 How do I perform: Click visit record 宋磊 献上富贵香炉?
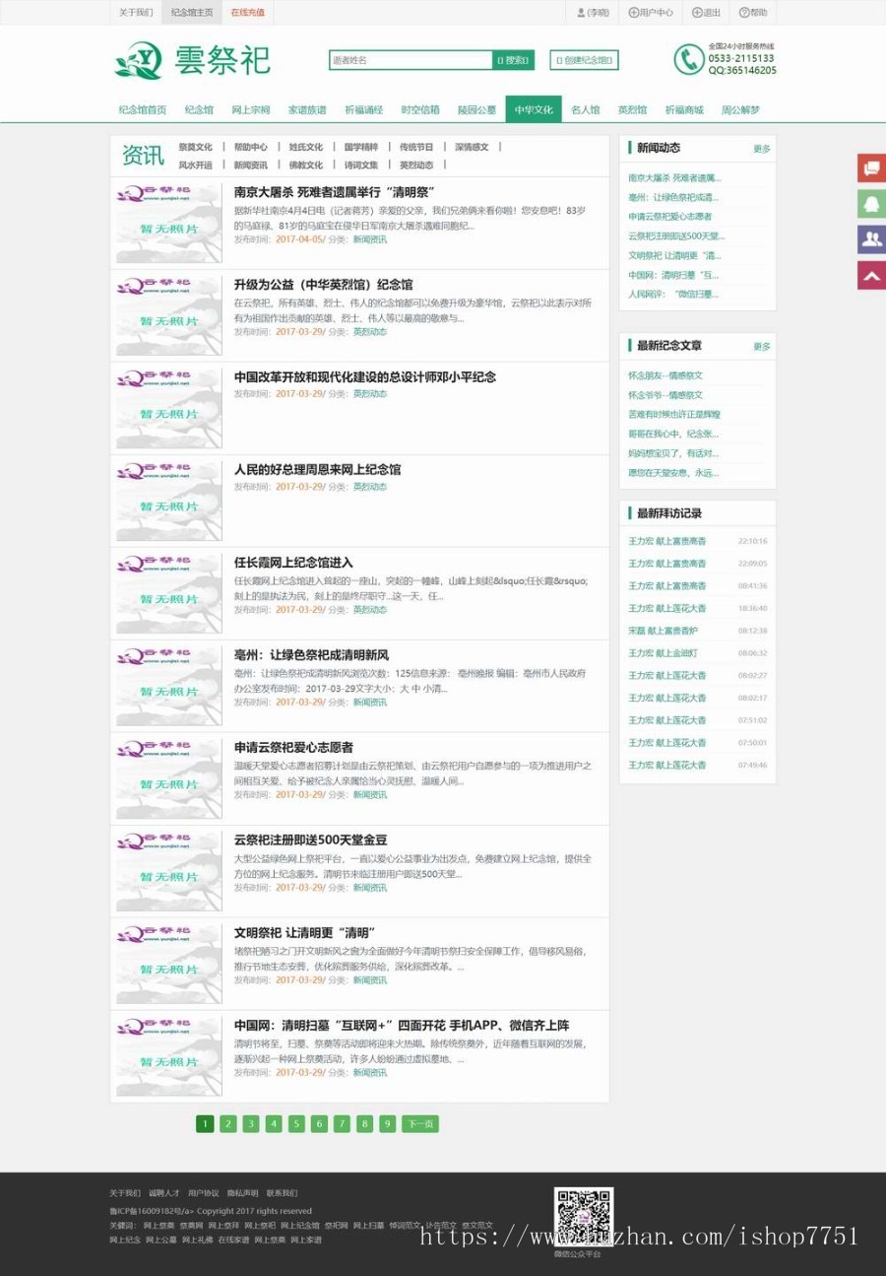pyautogui.click(x=663, y=631)
